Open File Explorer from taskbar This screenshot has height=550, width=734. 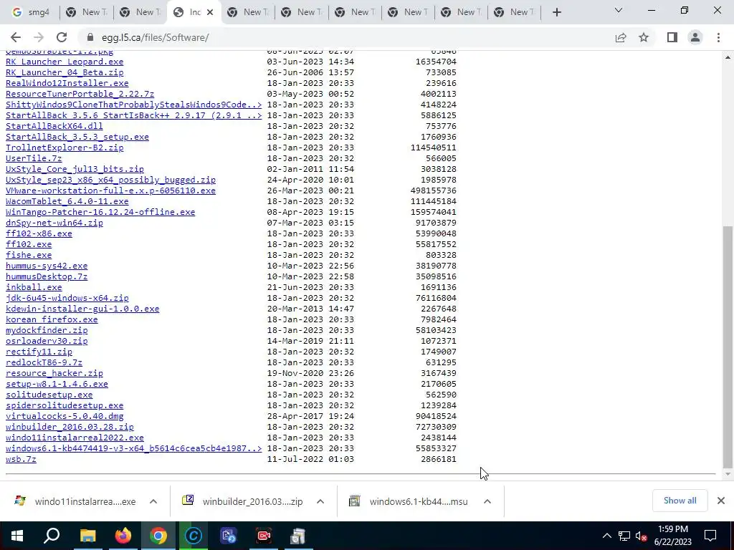click(x=87, y=536)
